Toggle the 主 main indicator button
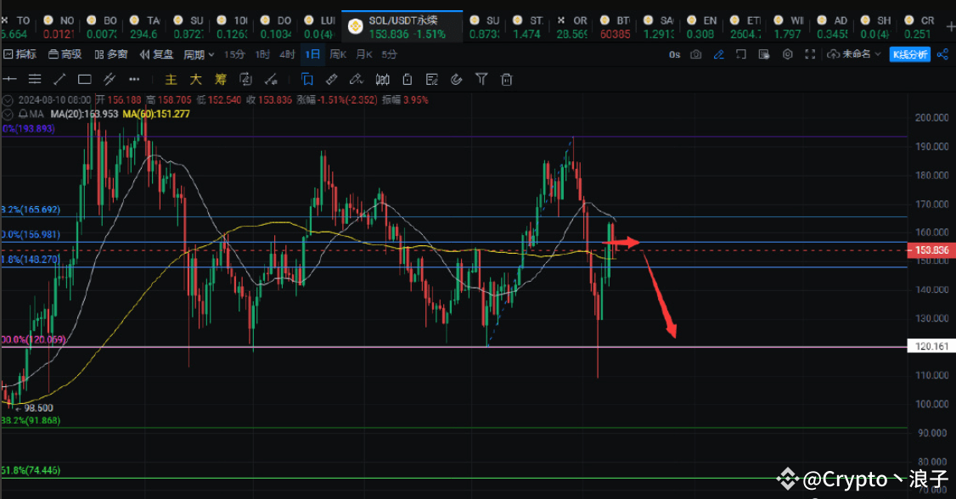Screen dimensions: 956x499 pyautogui.click(x=171, y=80)
